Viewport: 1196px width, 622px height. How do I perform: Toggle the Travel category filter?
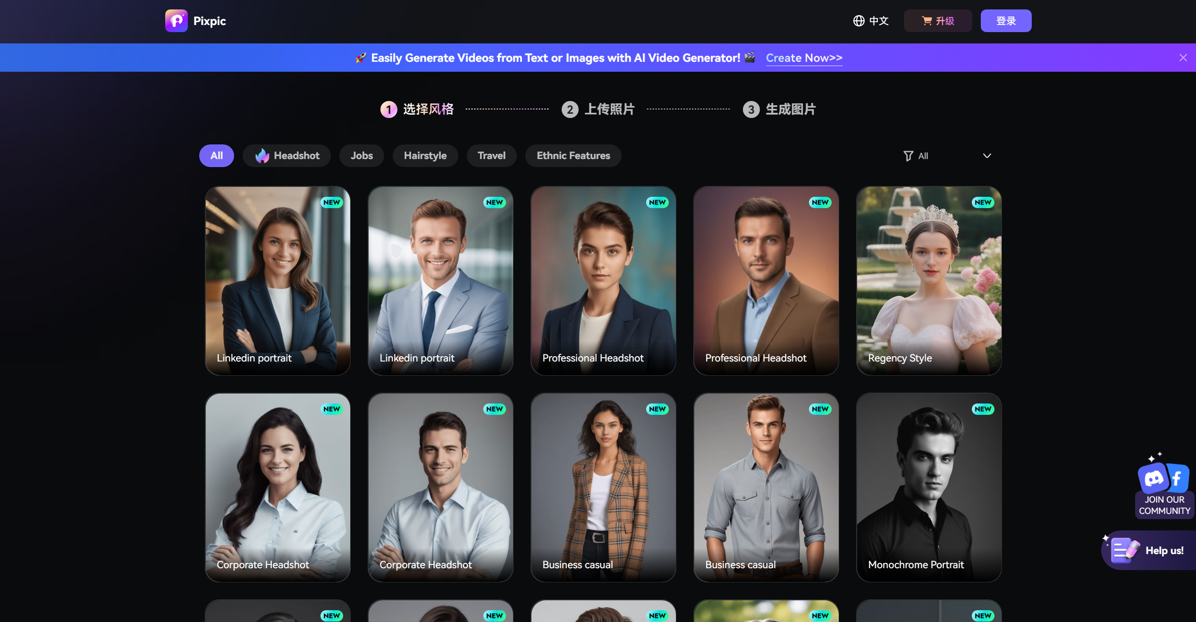click(x=491, y=155)
